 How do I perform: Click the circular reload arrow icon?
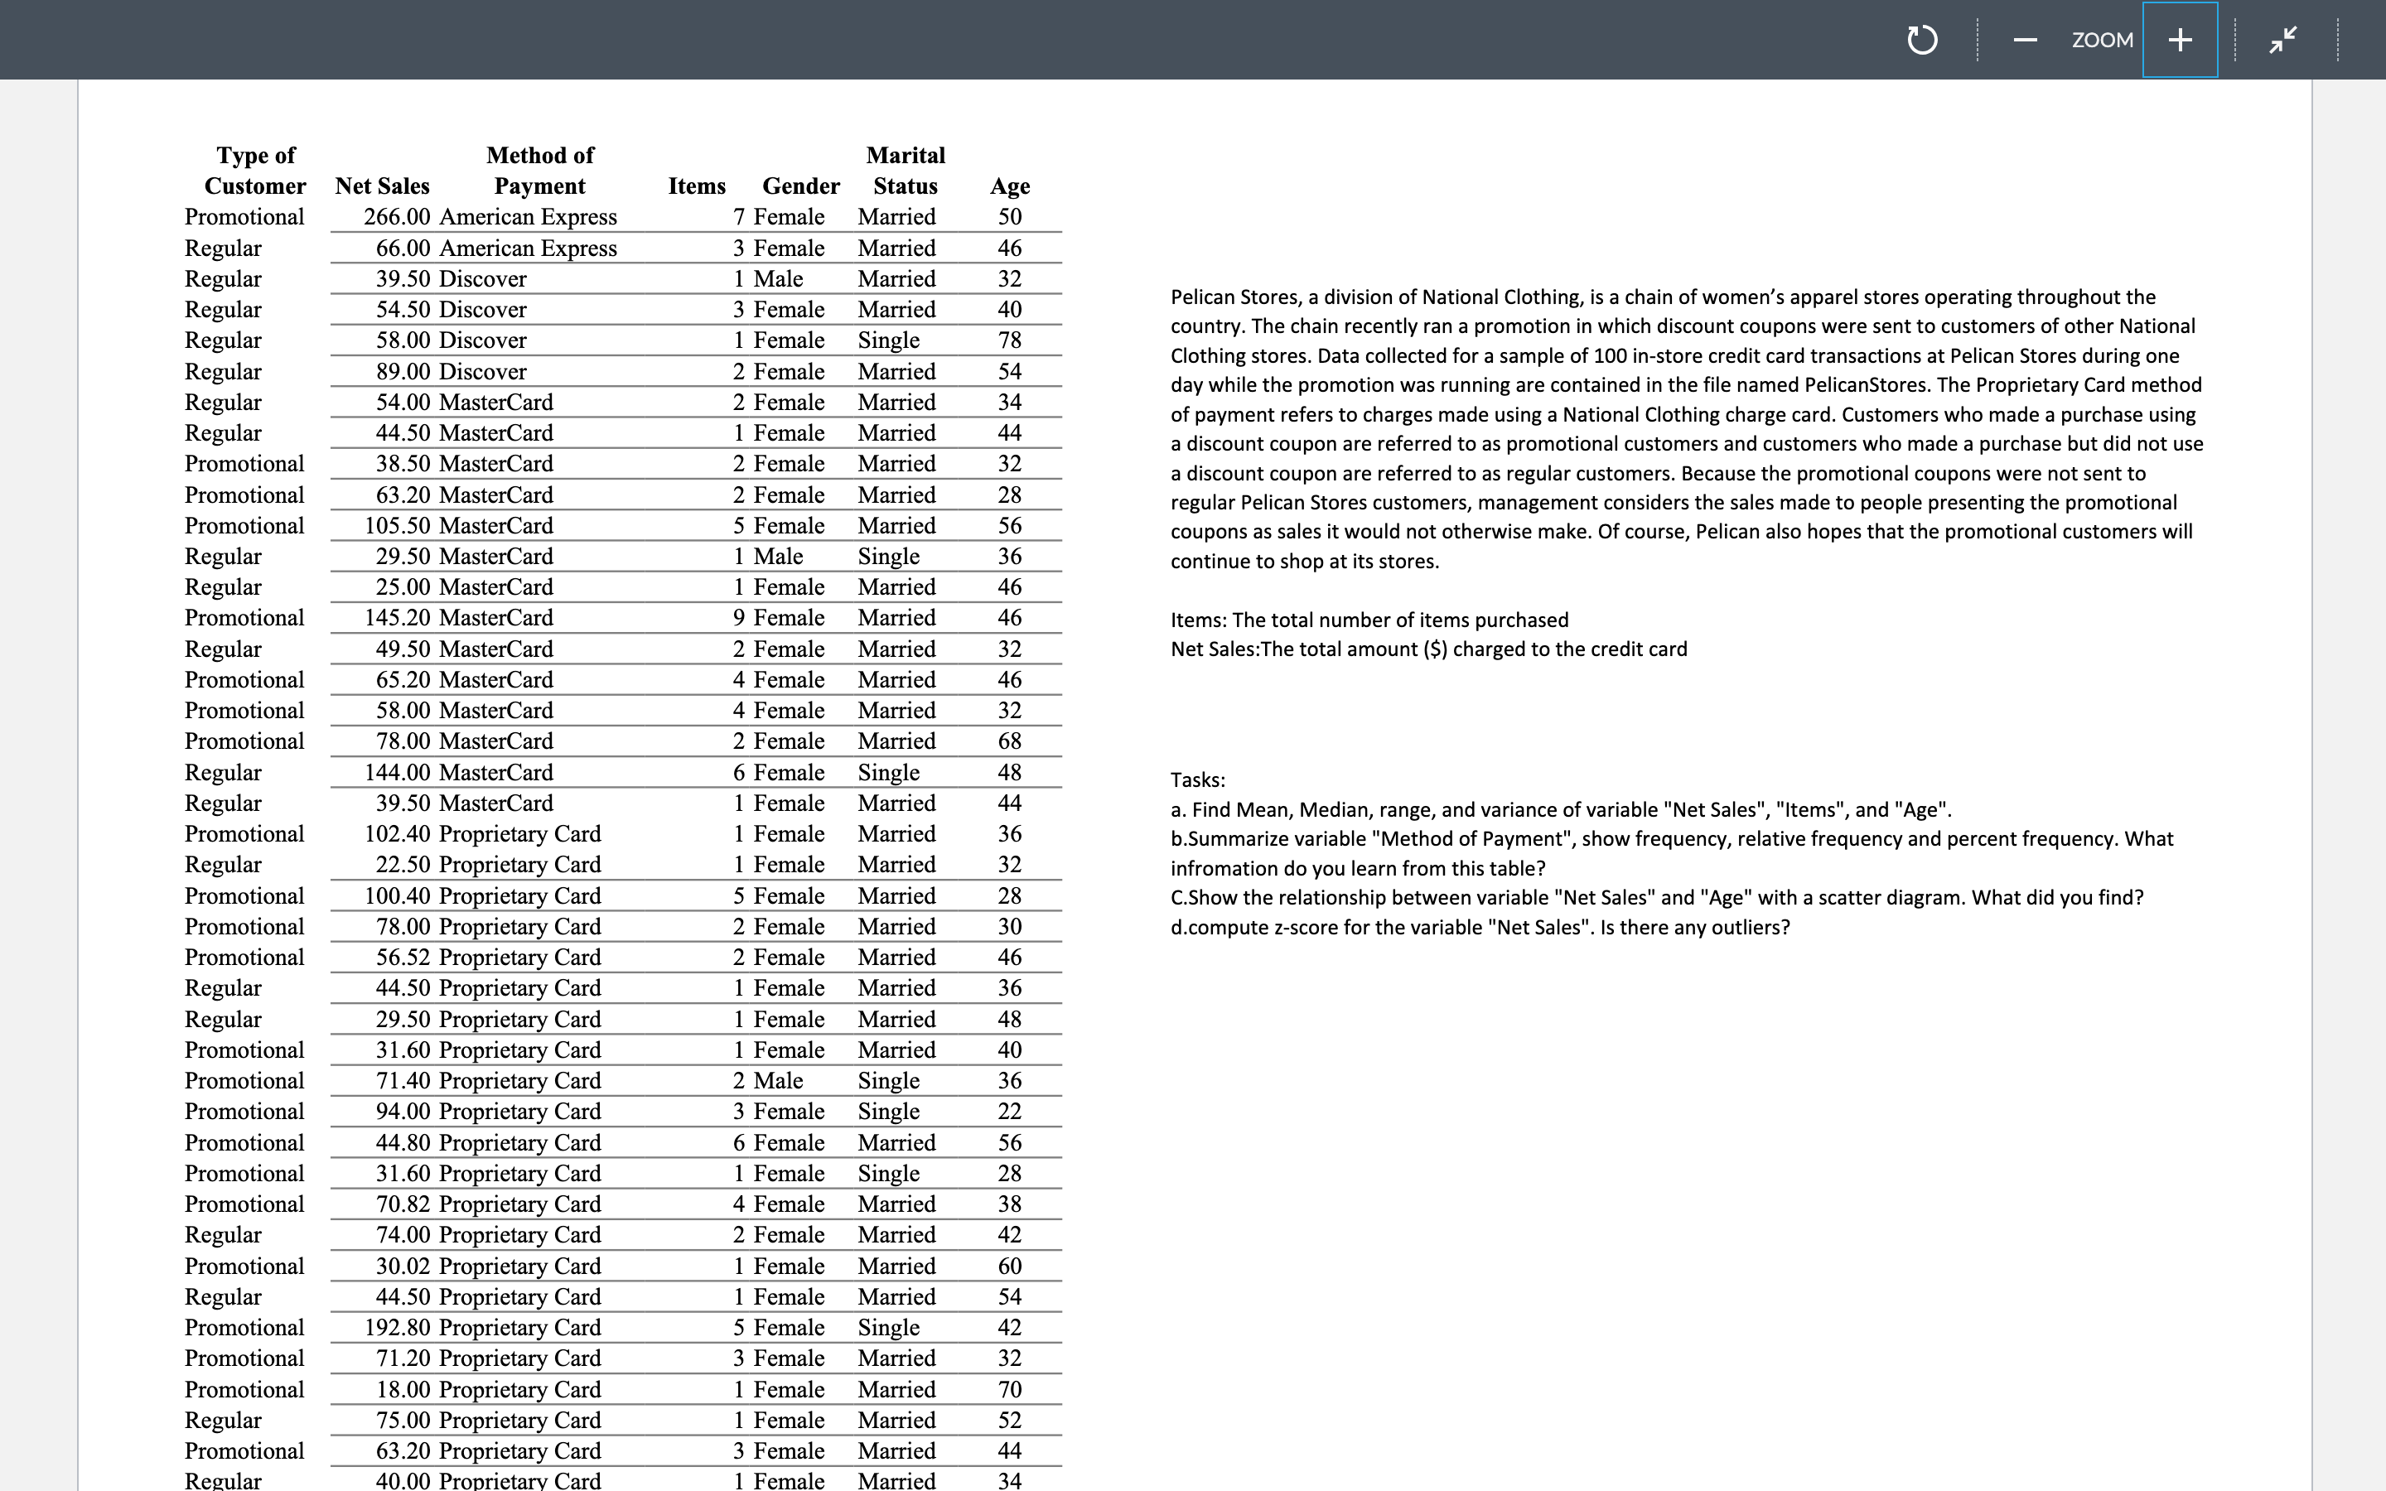point(1920,40)
